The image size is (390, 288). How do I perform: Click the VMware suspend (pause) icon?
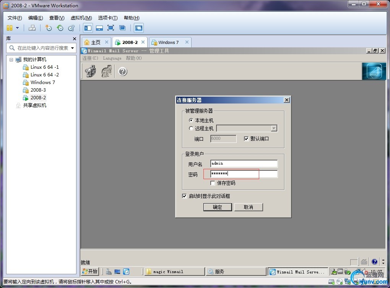pos(10,28)
